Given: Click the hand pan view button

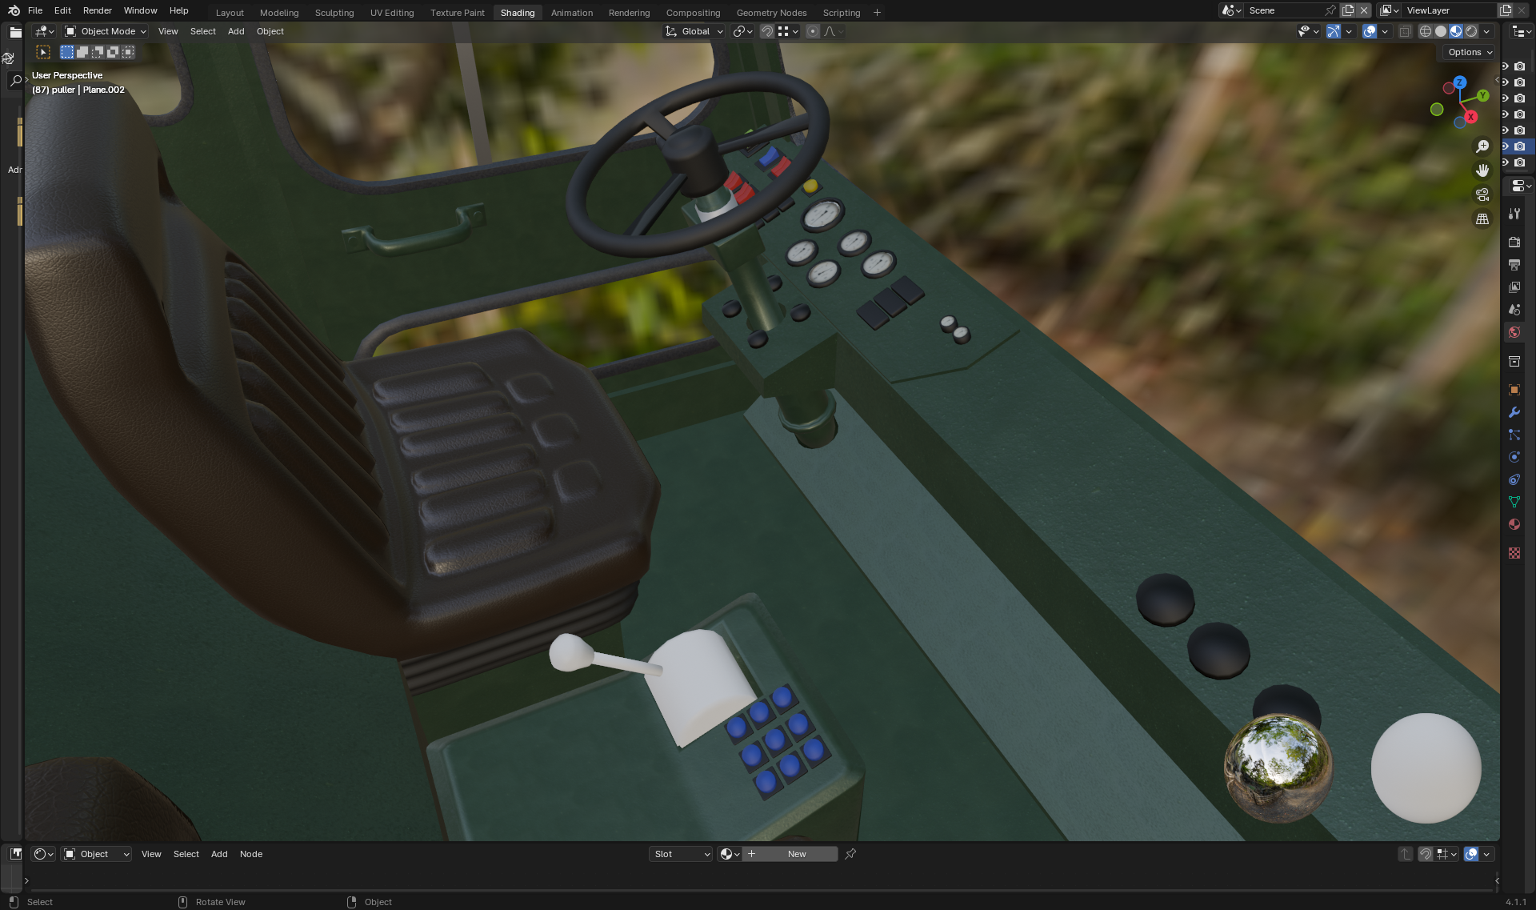Looking at the screenshot, I should pyautogui.click(x=1482, y=170).
